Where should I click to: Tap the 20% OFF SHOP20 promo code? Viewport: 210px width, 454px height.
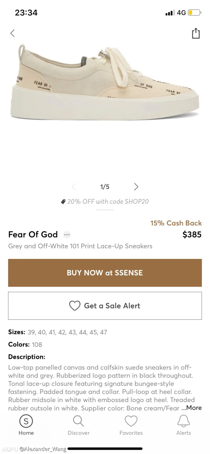click(x=108, y=201)
